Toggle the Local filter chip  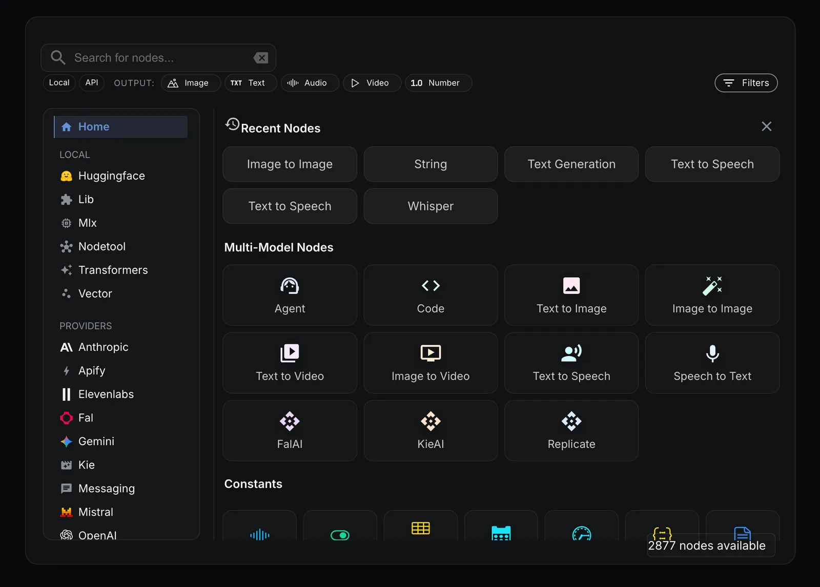click(59, 82)
